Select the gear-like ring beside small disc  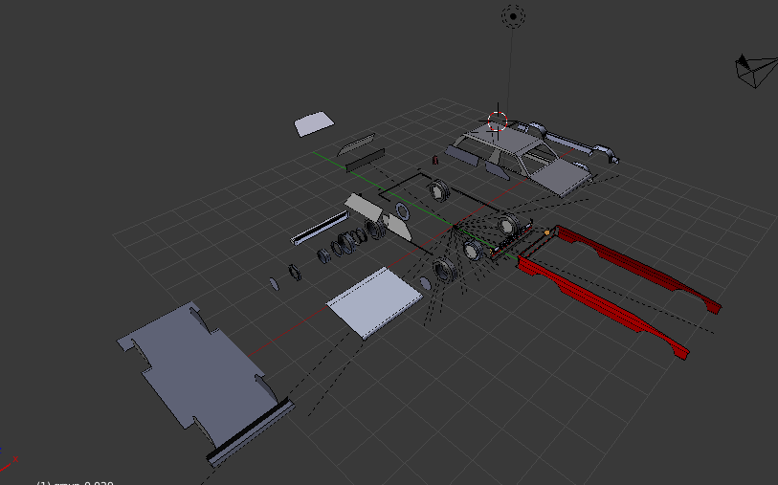(x=296, y=273)
